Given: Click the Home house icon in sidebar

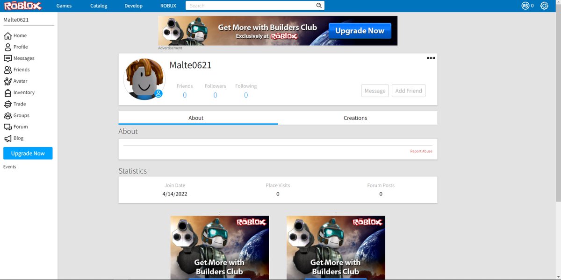Looking at the screenshot, I should click(7, 35).
